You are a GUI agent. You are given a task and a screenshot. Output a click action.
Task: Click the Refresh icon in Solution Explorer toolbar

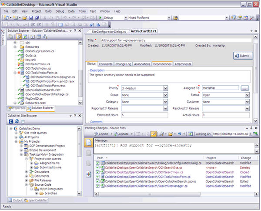click(25, 37)
